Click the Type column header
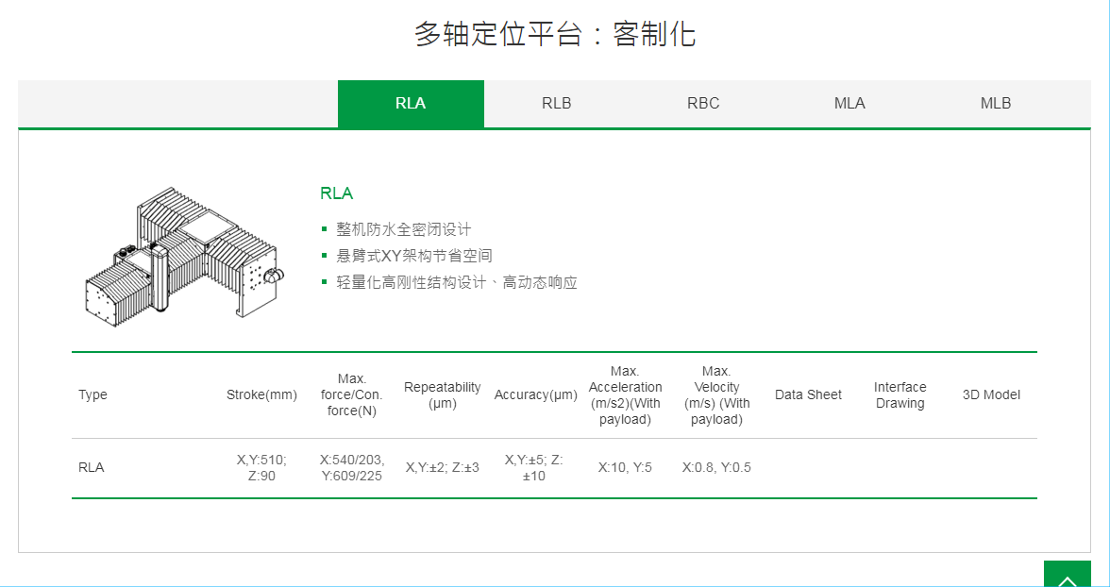This screenshot has width=1110, height=587. 92,394
